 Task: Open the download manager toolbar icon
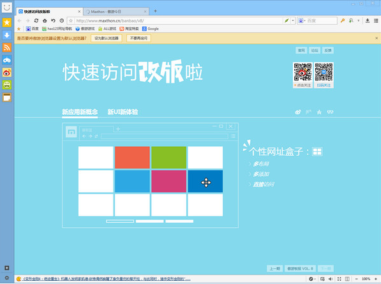368,20
